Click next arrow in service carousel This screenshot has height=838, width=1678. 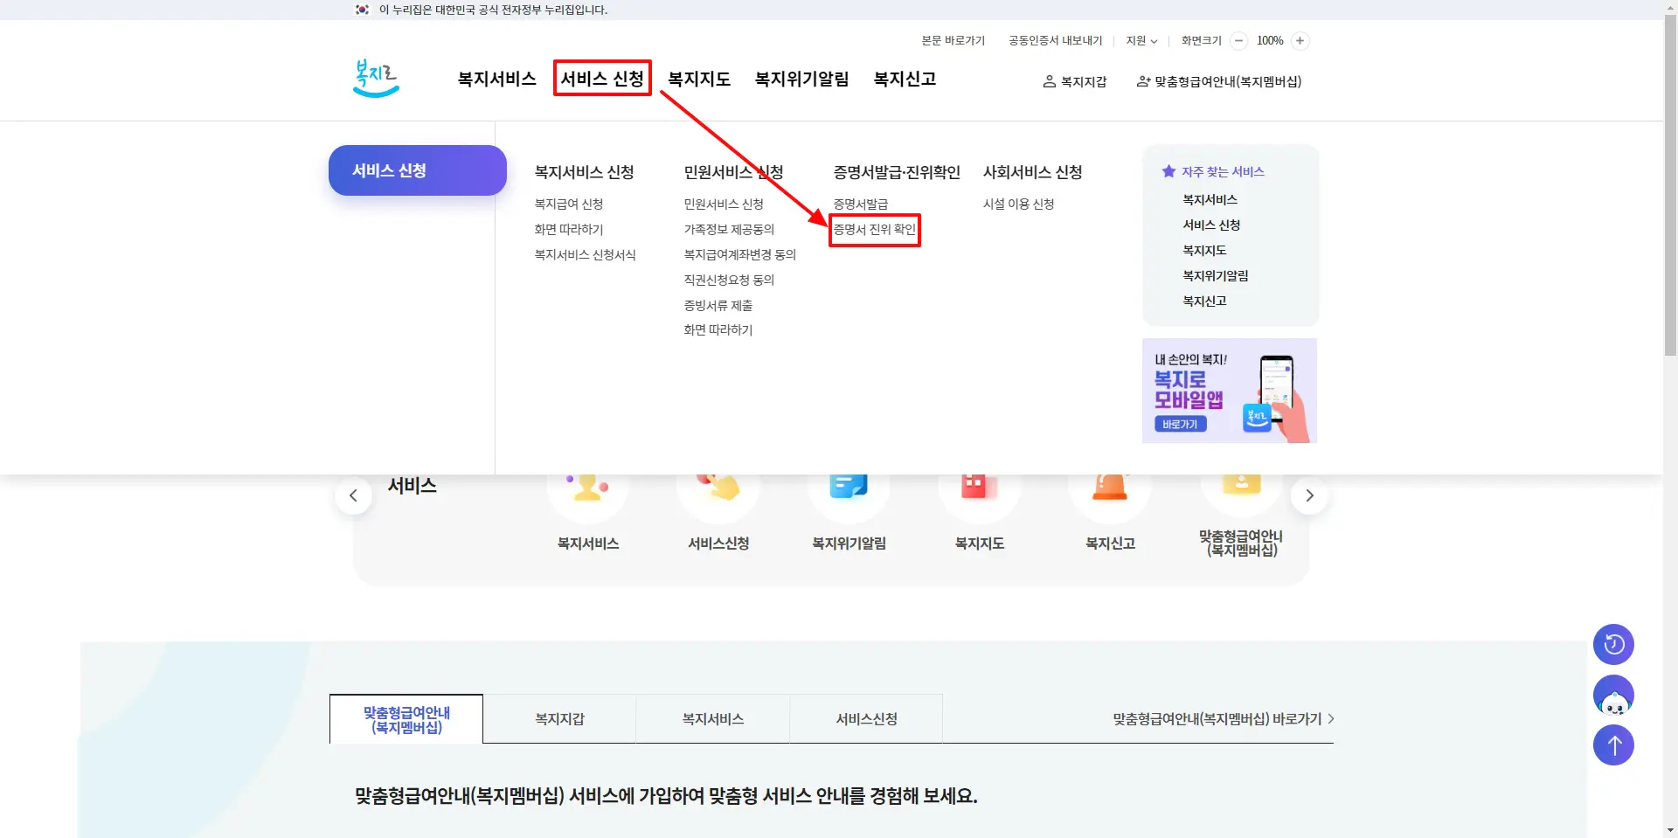(x=1309, y=495)
